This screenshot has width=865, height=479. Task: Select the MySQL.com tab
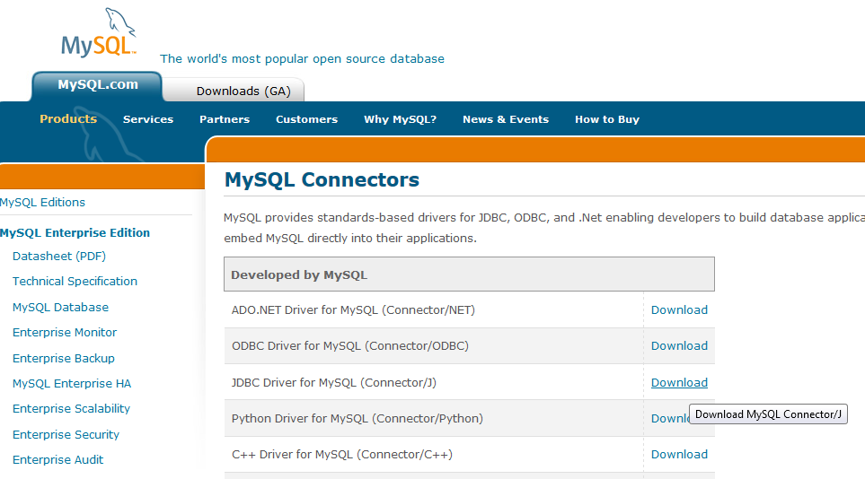[98, 85]
